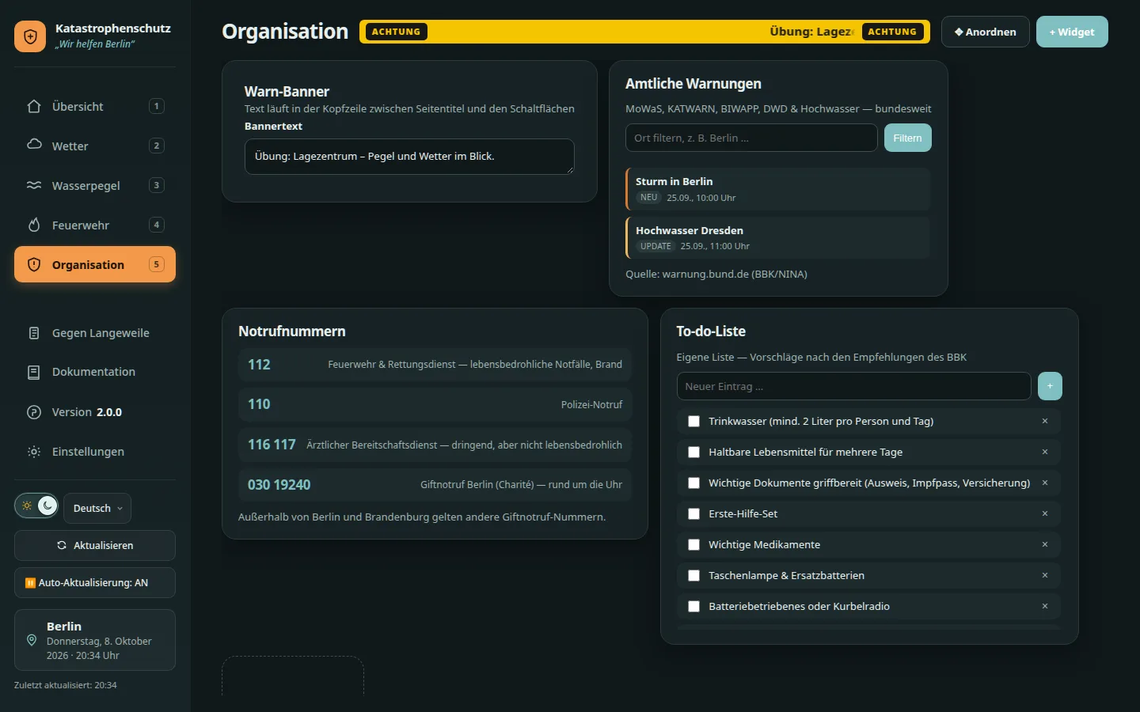Click the Anordnen button
Screen dimensions: 1140x712
[x=986, y=32]
